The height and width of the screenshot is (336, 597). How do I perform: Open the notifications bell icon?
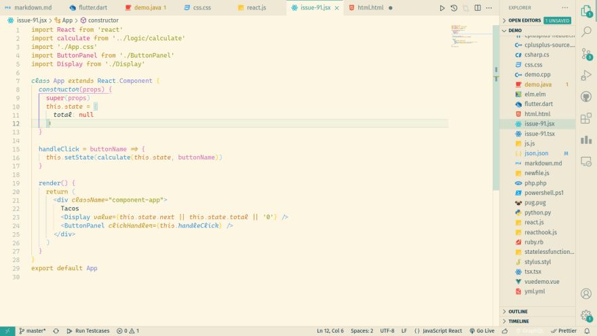pos(587,331)
